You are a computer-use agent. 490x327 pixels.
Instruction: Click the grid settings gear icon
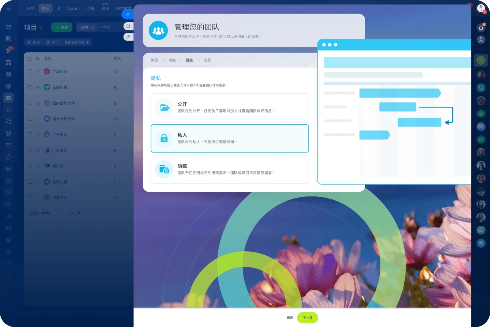pyautogui.click(x=37, y=59)
